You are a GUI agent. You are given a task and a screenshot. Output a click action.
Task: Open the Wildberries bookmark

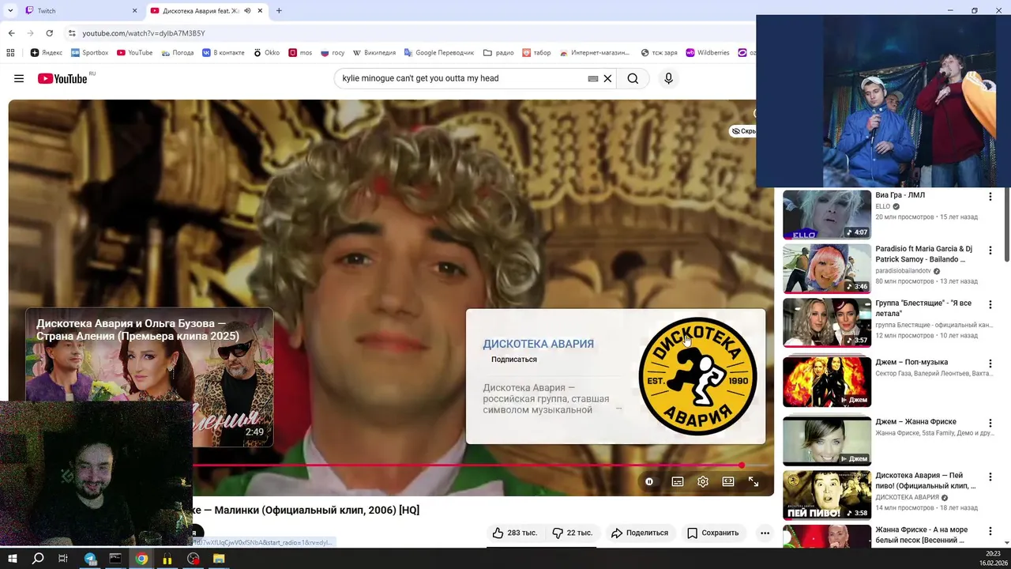pos(707,53)
